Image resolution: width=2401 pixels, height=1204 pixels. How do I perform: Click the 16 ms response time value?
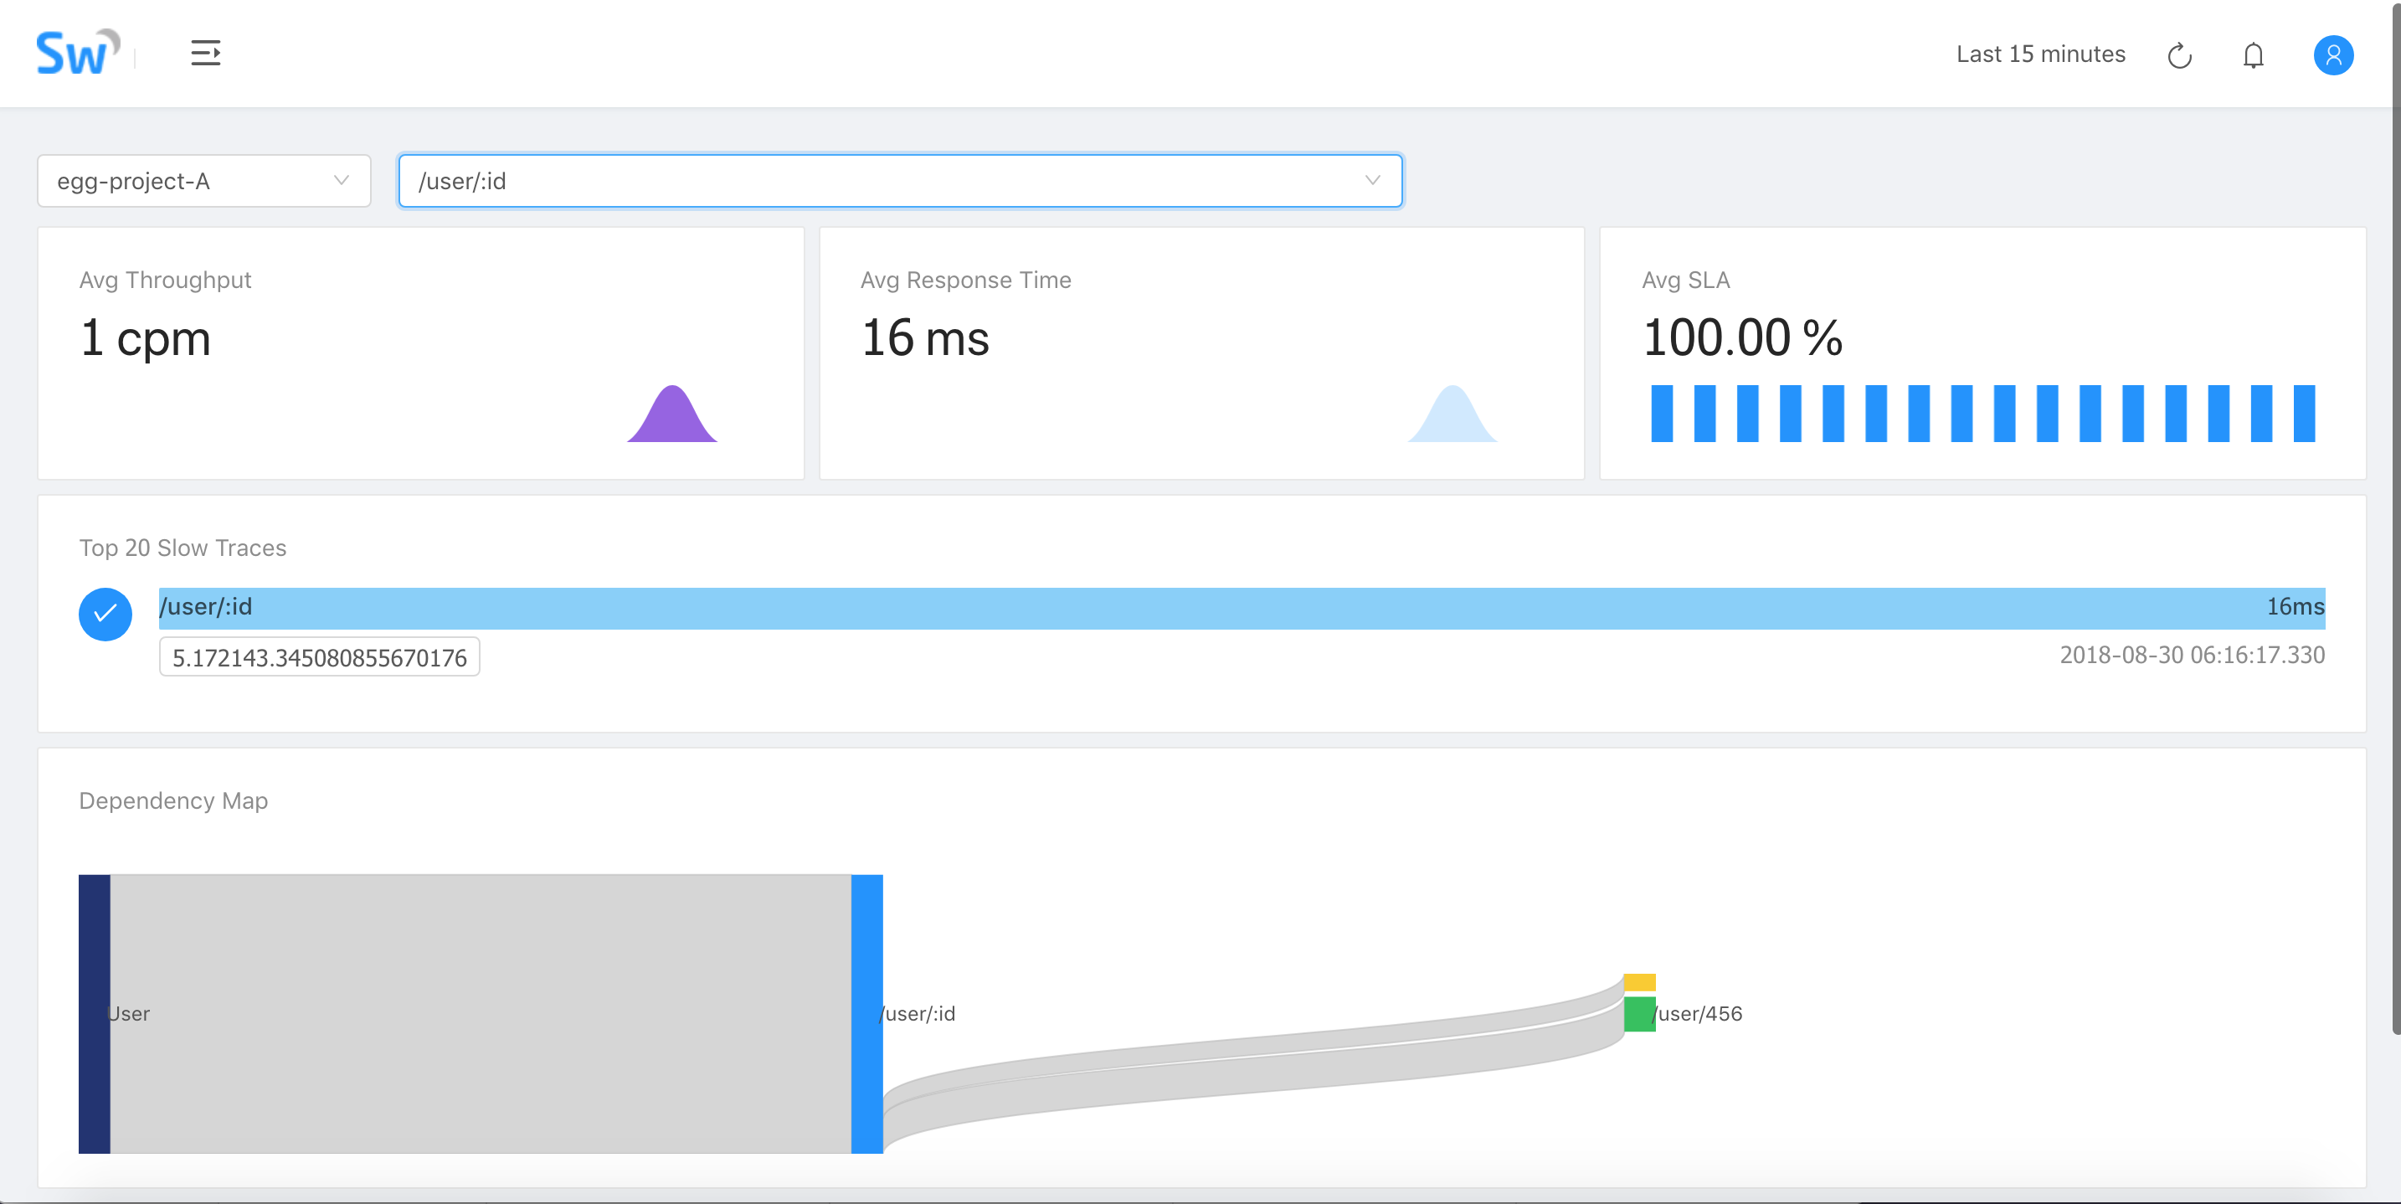[x=924, y=337]
